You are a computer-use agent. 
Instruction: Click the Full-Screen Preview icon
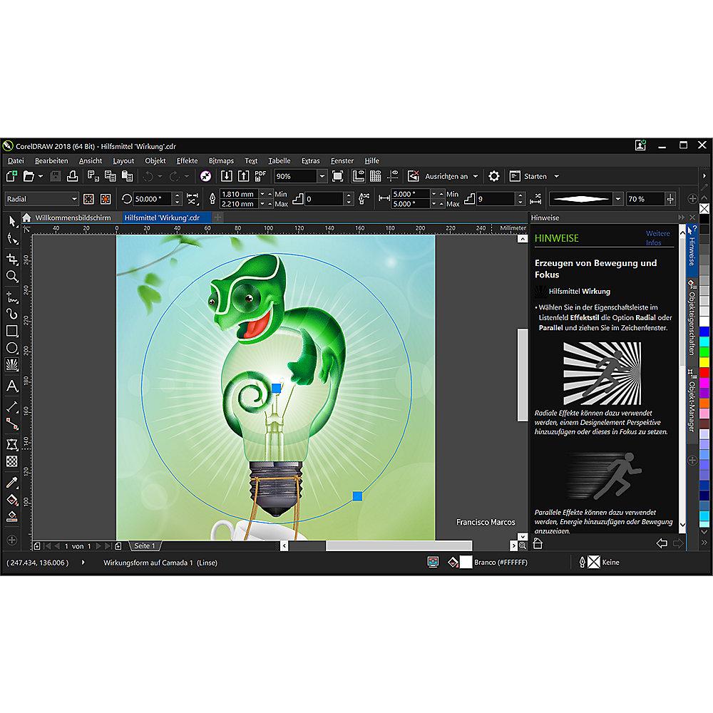point(337,176)
